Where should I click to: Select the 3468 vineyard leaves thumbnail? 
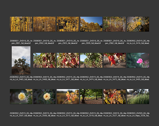click(x=45, y=60)
